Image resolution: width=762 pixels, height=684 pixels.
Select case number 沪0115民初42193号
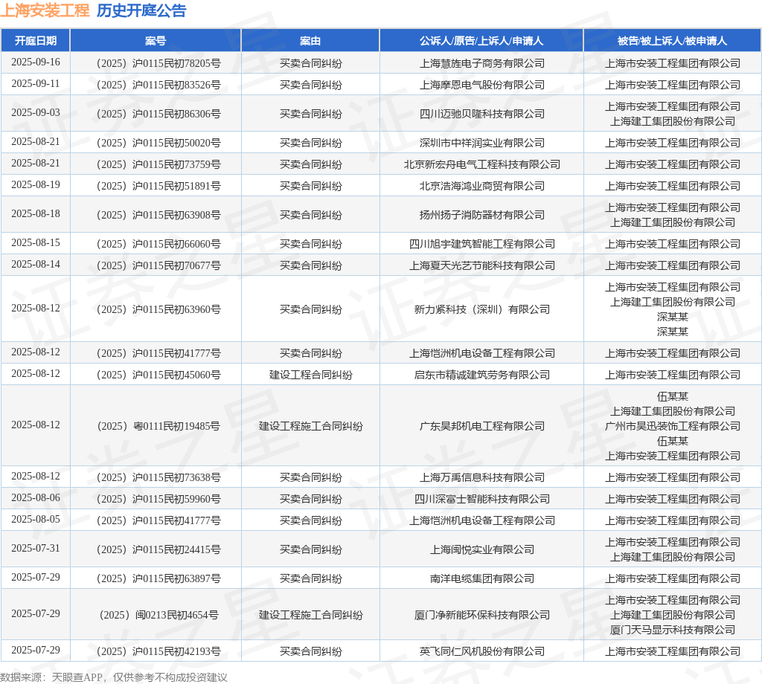tap(159, 651)
